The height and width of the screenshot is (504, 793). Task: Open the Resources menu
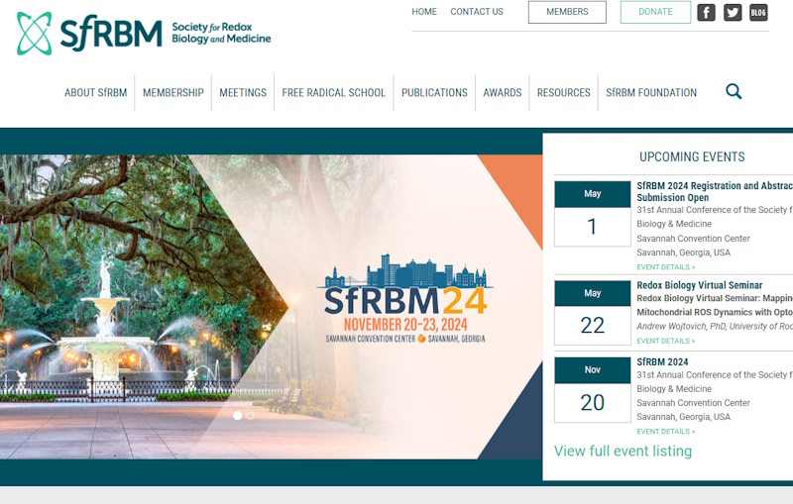tap(563, 92)
